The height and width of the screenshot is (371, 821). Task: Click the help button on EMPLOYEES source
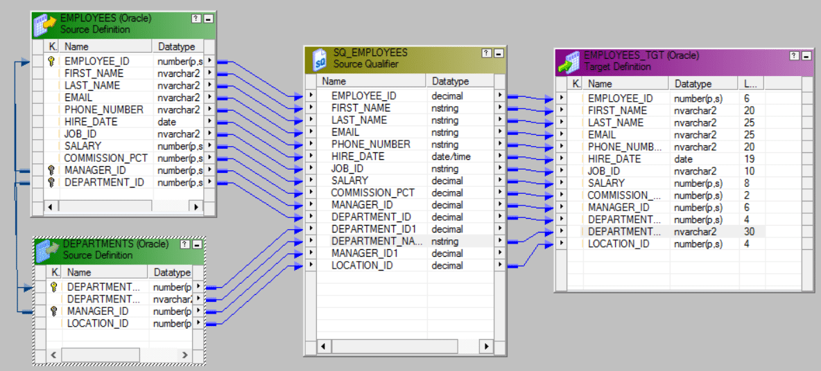point(196,19)
